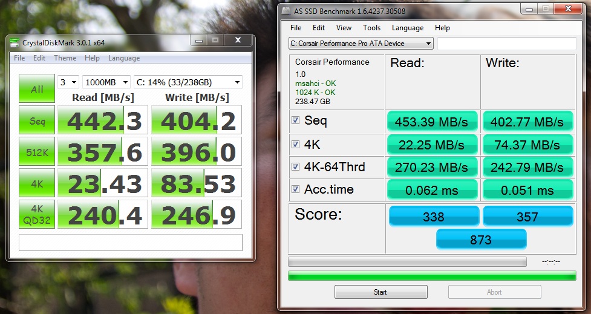Open CrystalDiskMark Theme menu

65,58
